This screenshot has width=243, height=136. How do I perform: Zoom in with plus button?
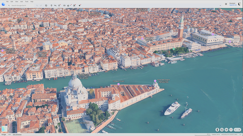(x=239, y=130)
